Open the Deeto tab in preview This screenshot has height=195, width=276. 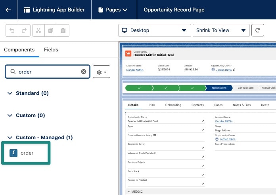pyautogui.click(x=265, y=105)
